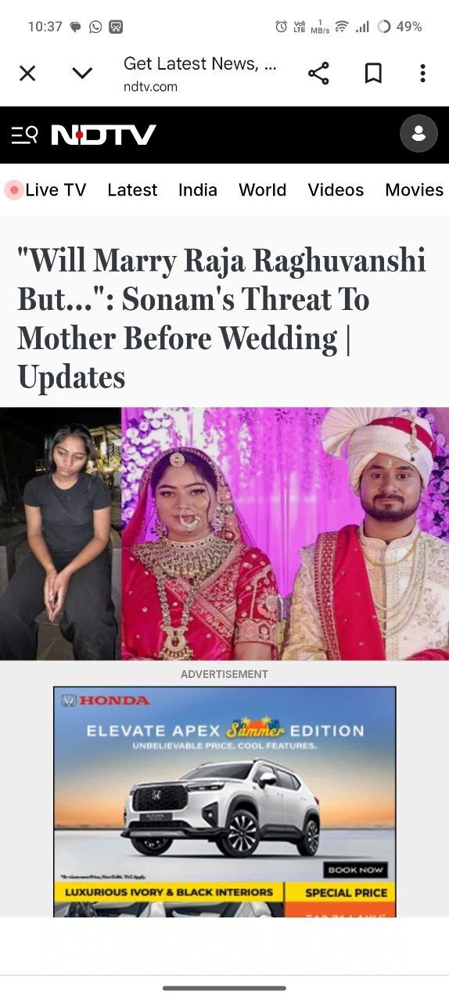Viewport: 449px width, 1002px height.
Task: Tap the share icon
Action: pos(318,74)
